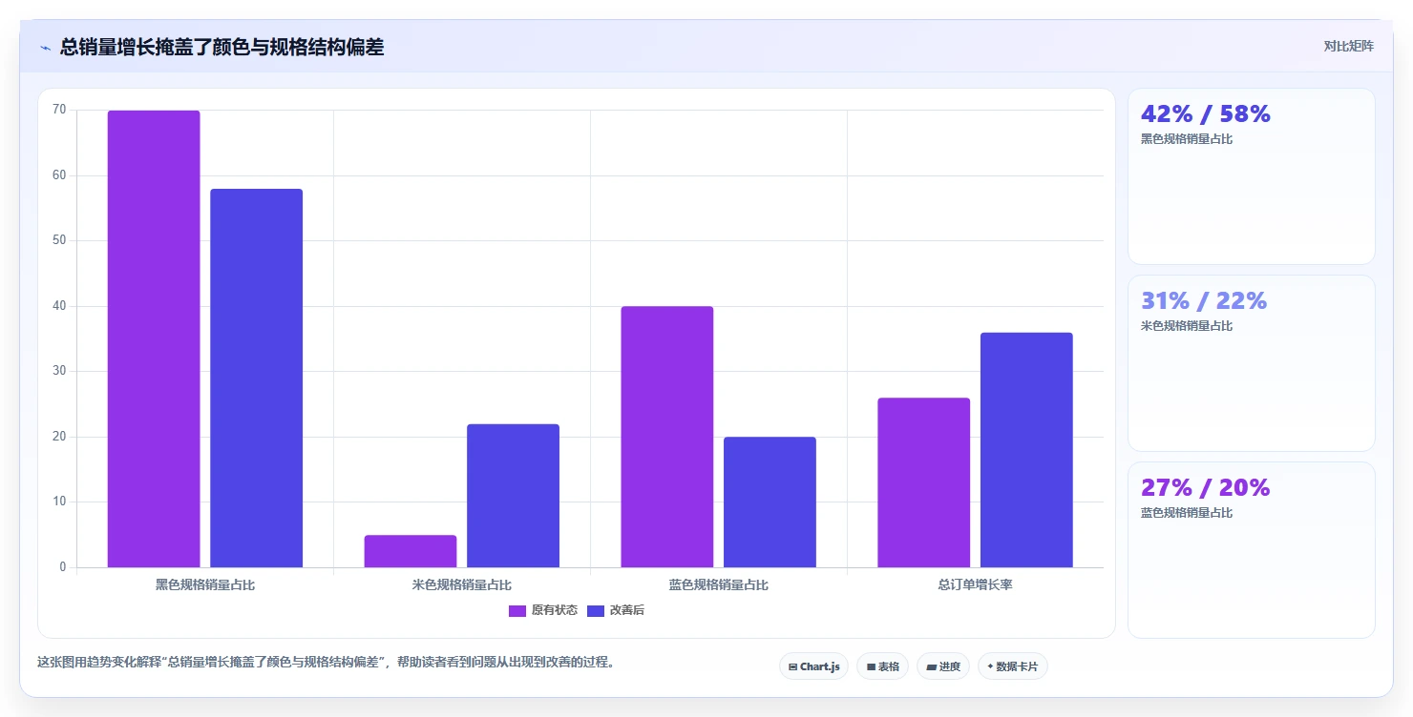Image resolution: width=1413 pixels, height=717 pixels.
Task: Click the 原有状态 bar for 黑色规格销量占比
Action: 154,338
